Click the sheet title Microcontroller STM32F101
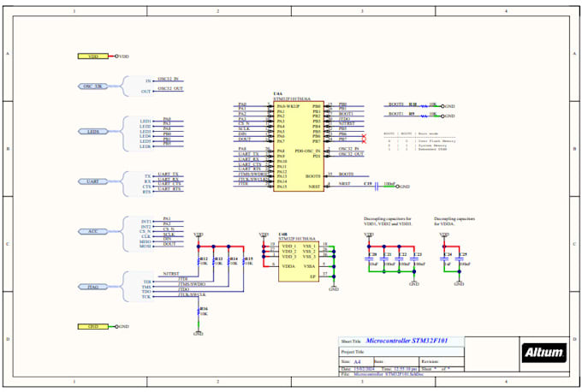Screen dimensions: 582x392 pyautogui.click(x=413, y=341)
